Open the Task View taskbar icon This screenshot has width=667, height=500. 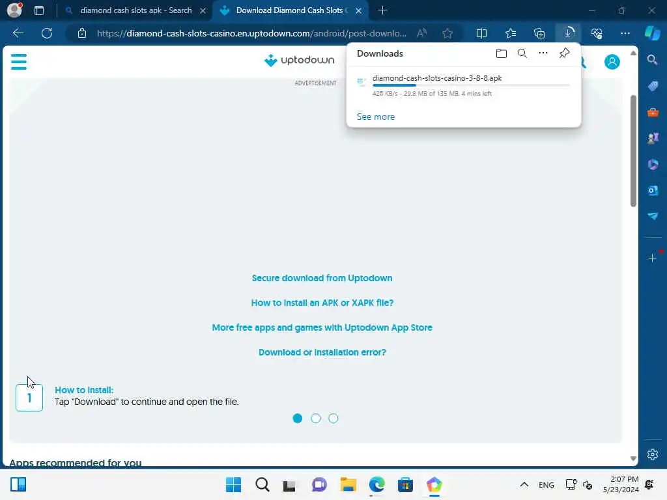[x=289, y=484]
